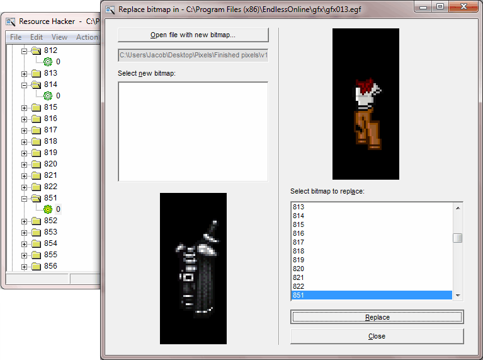
Task: Select 814 in bitmap to replace list
Action: pos(372,216)
